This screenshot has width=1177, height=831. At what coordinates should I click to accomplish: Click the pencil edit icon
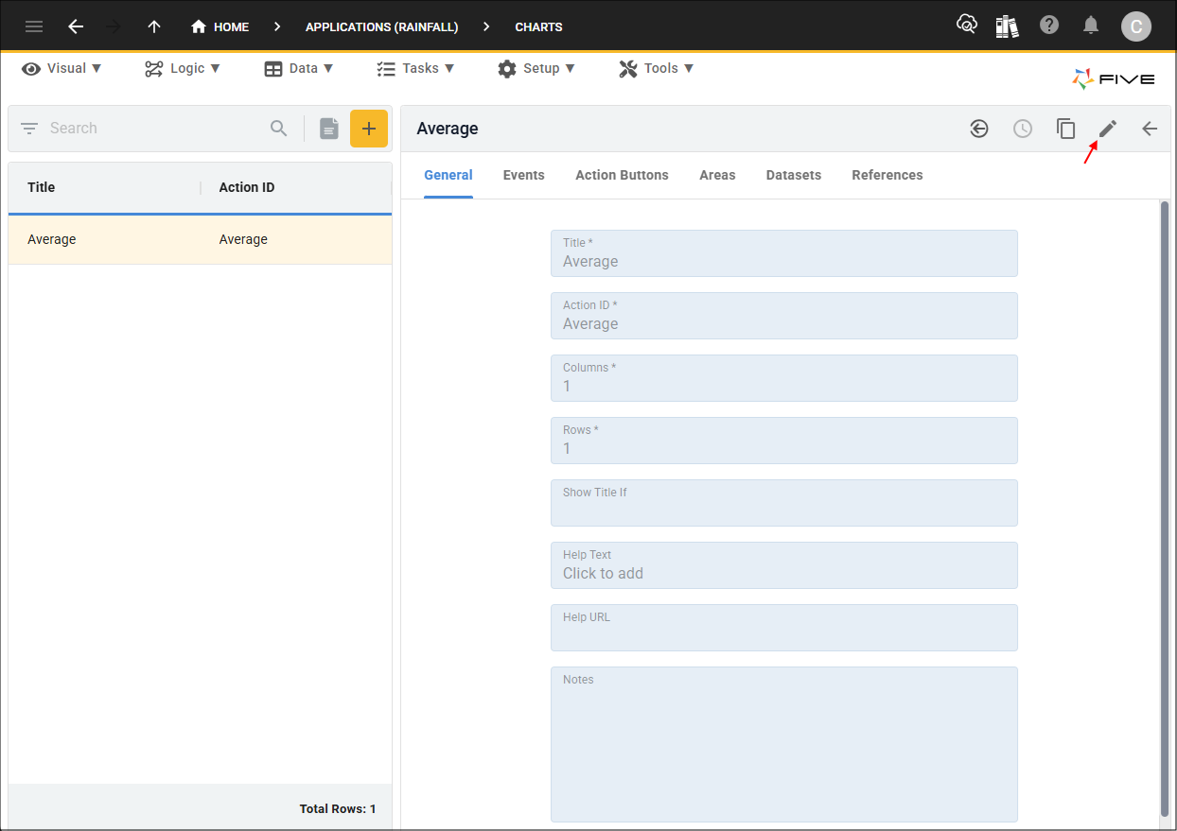pos(1107,129)
